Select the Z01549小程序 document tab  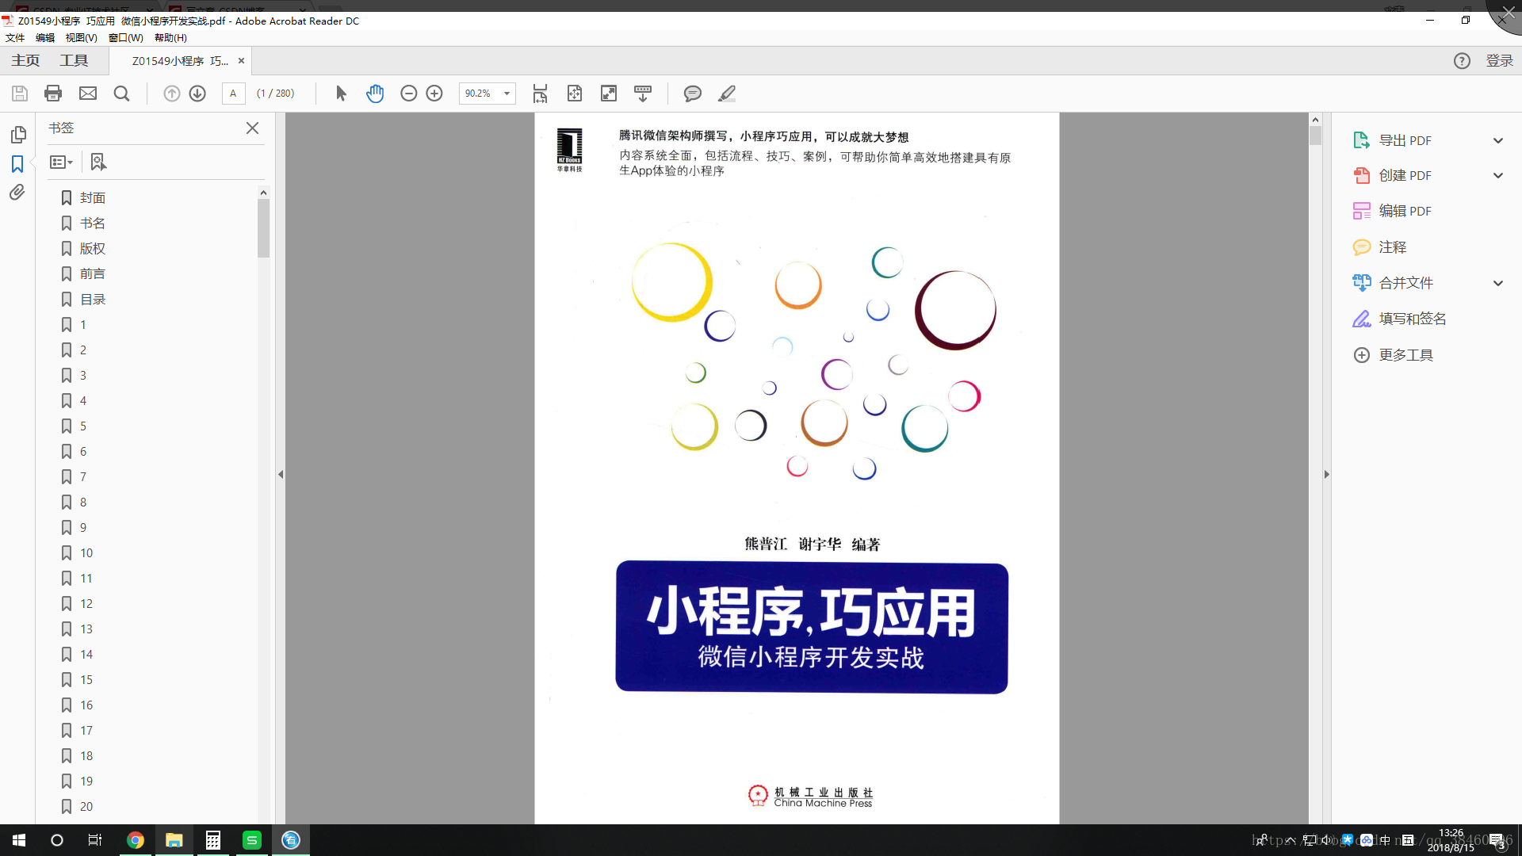pos(180,61)
